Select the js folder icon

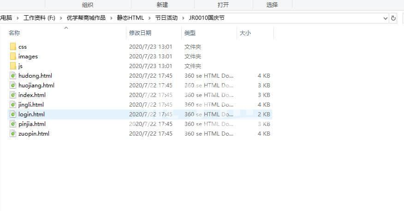point(13,66)
